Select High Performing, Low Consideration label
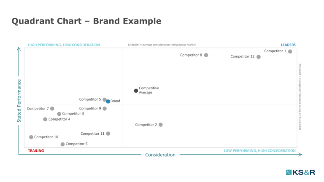 point(64,45)
